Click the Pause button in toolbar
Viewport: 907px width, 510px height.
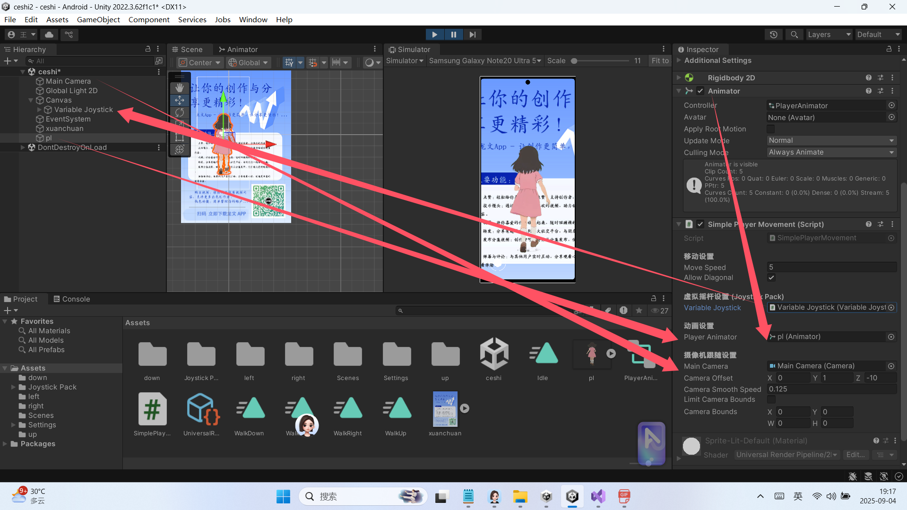click(453, 35)
